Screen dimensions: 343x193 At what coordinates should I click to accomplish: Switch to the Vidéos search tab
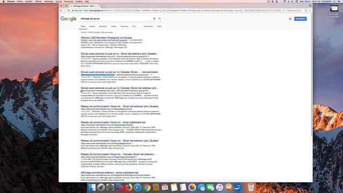pyautogui.click(x=114, y=26)
